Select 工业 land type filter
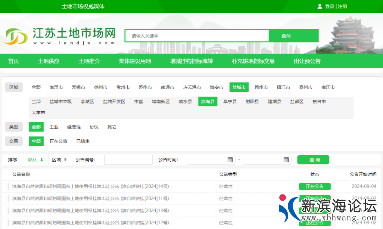 [54, 127]
